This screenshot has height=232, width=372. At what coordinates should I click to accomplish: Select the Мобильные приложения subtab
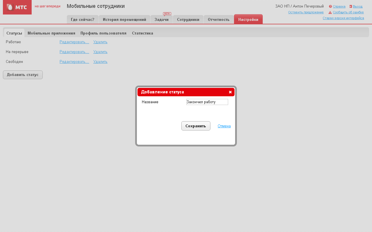pos(51,33)
